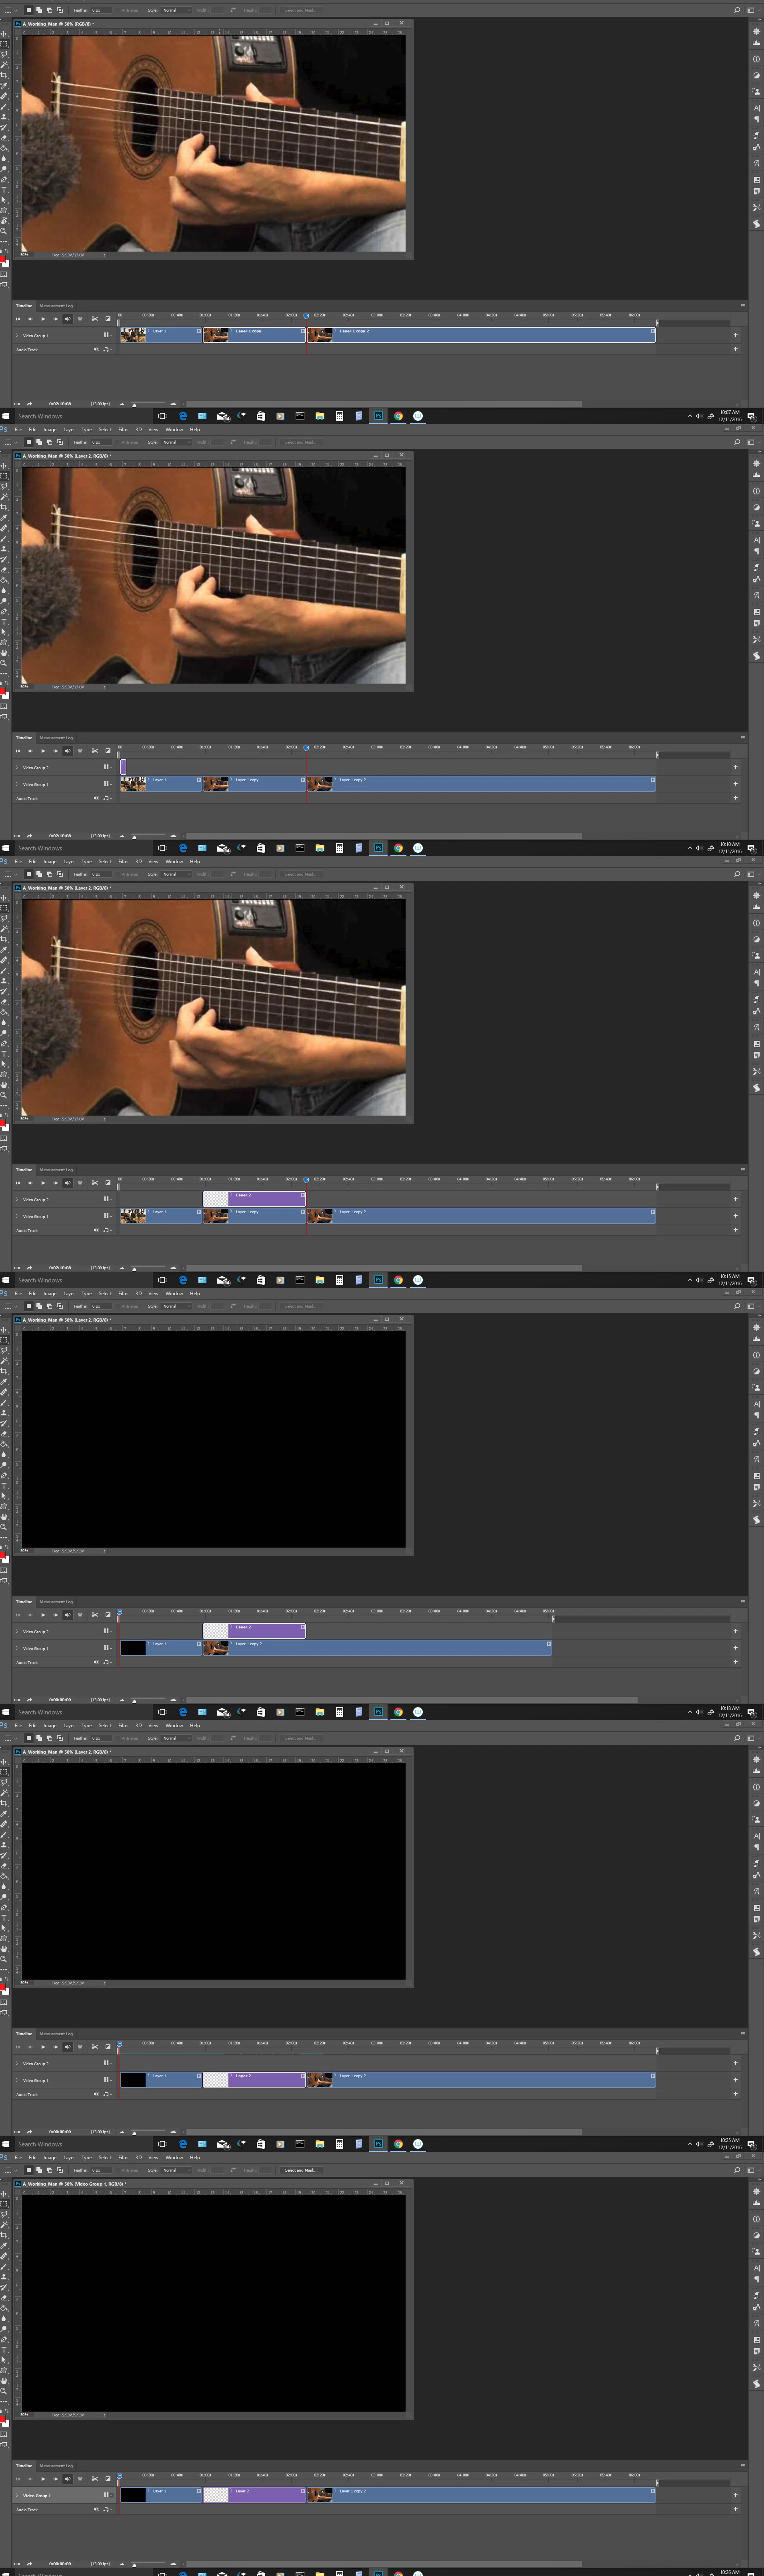Add media plus on Video Group 1, 10:07 AM capture

click(x=735, y=335)
